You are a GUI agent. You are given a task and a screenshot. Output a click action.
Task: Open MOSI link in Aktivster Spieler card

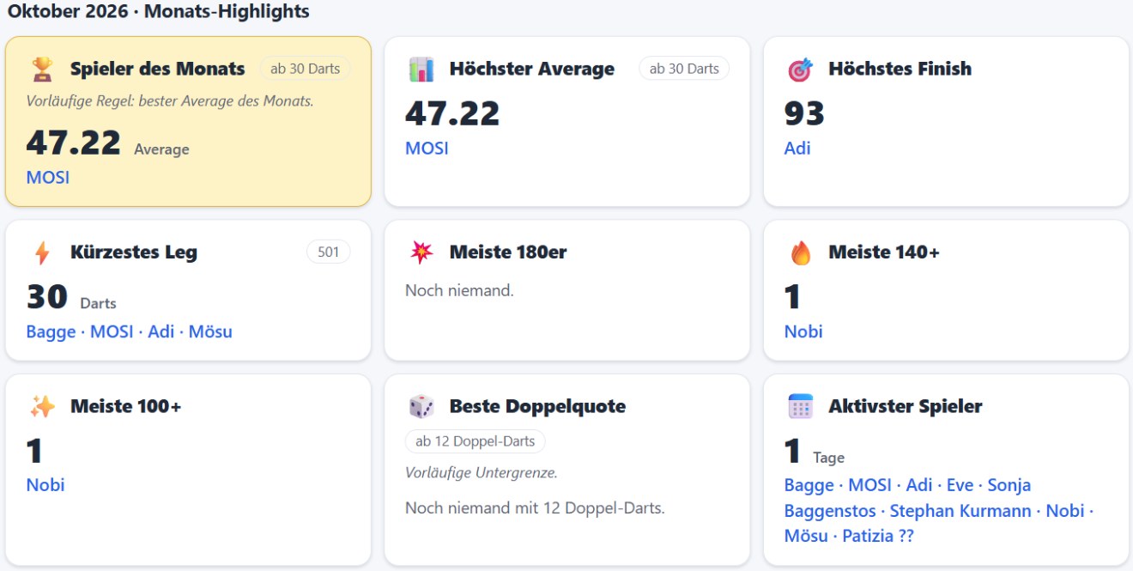click(870, 485)
